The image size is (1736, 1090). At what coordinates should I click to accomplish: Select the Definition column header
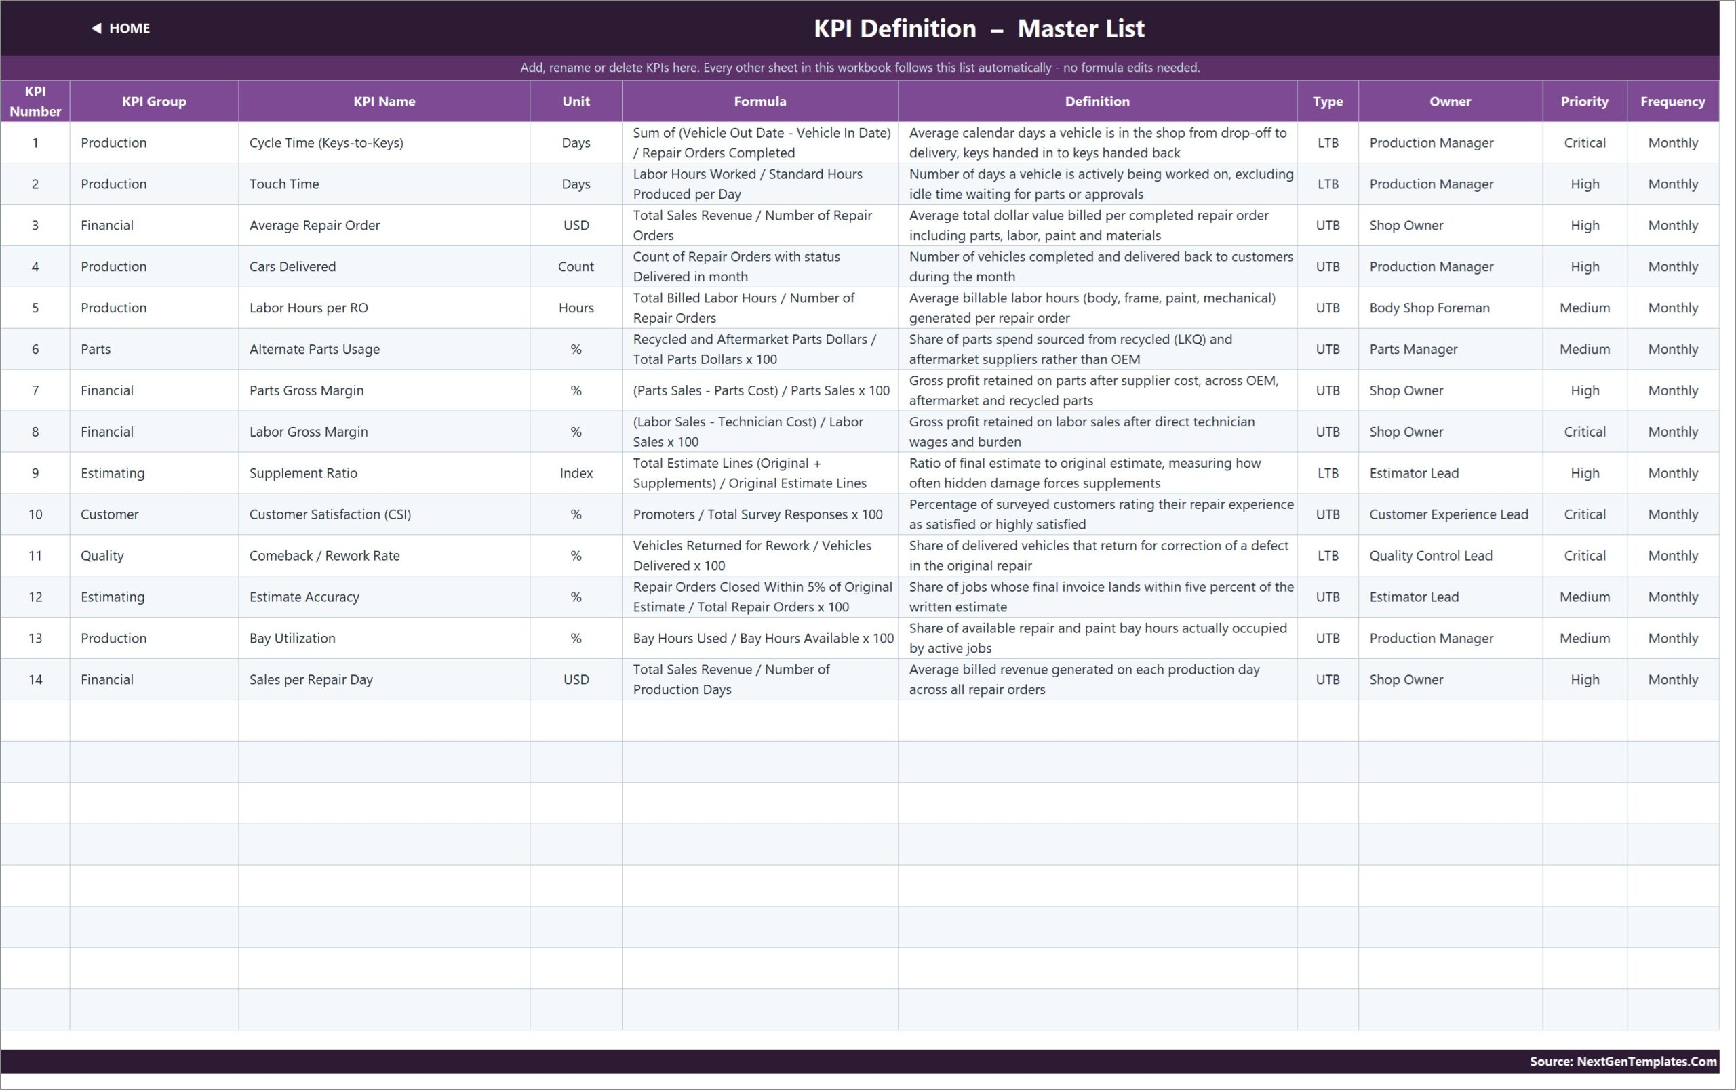coord(1097,101)
